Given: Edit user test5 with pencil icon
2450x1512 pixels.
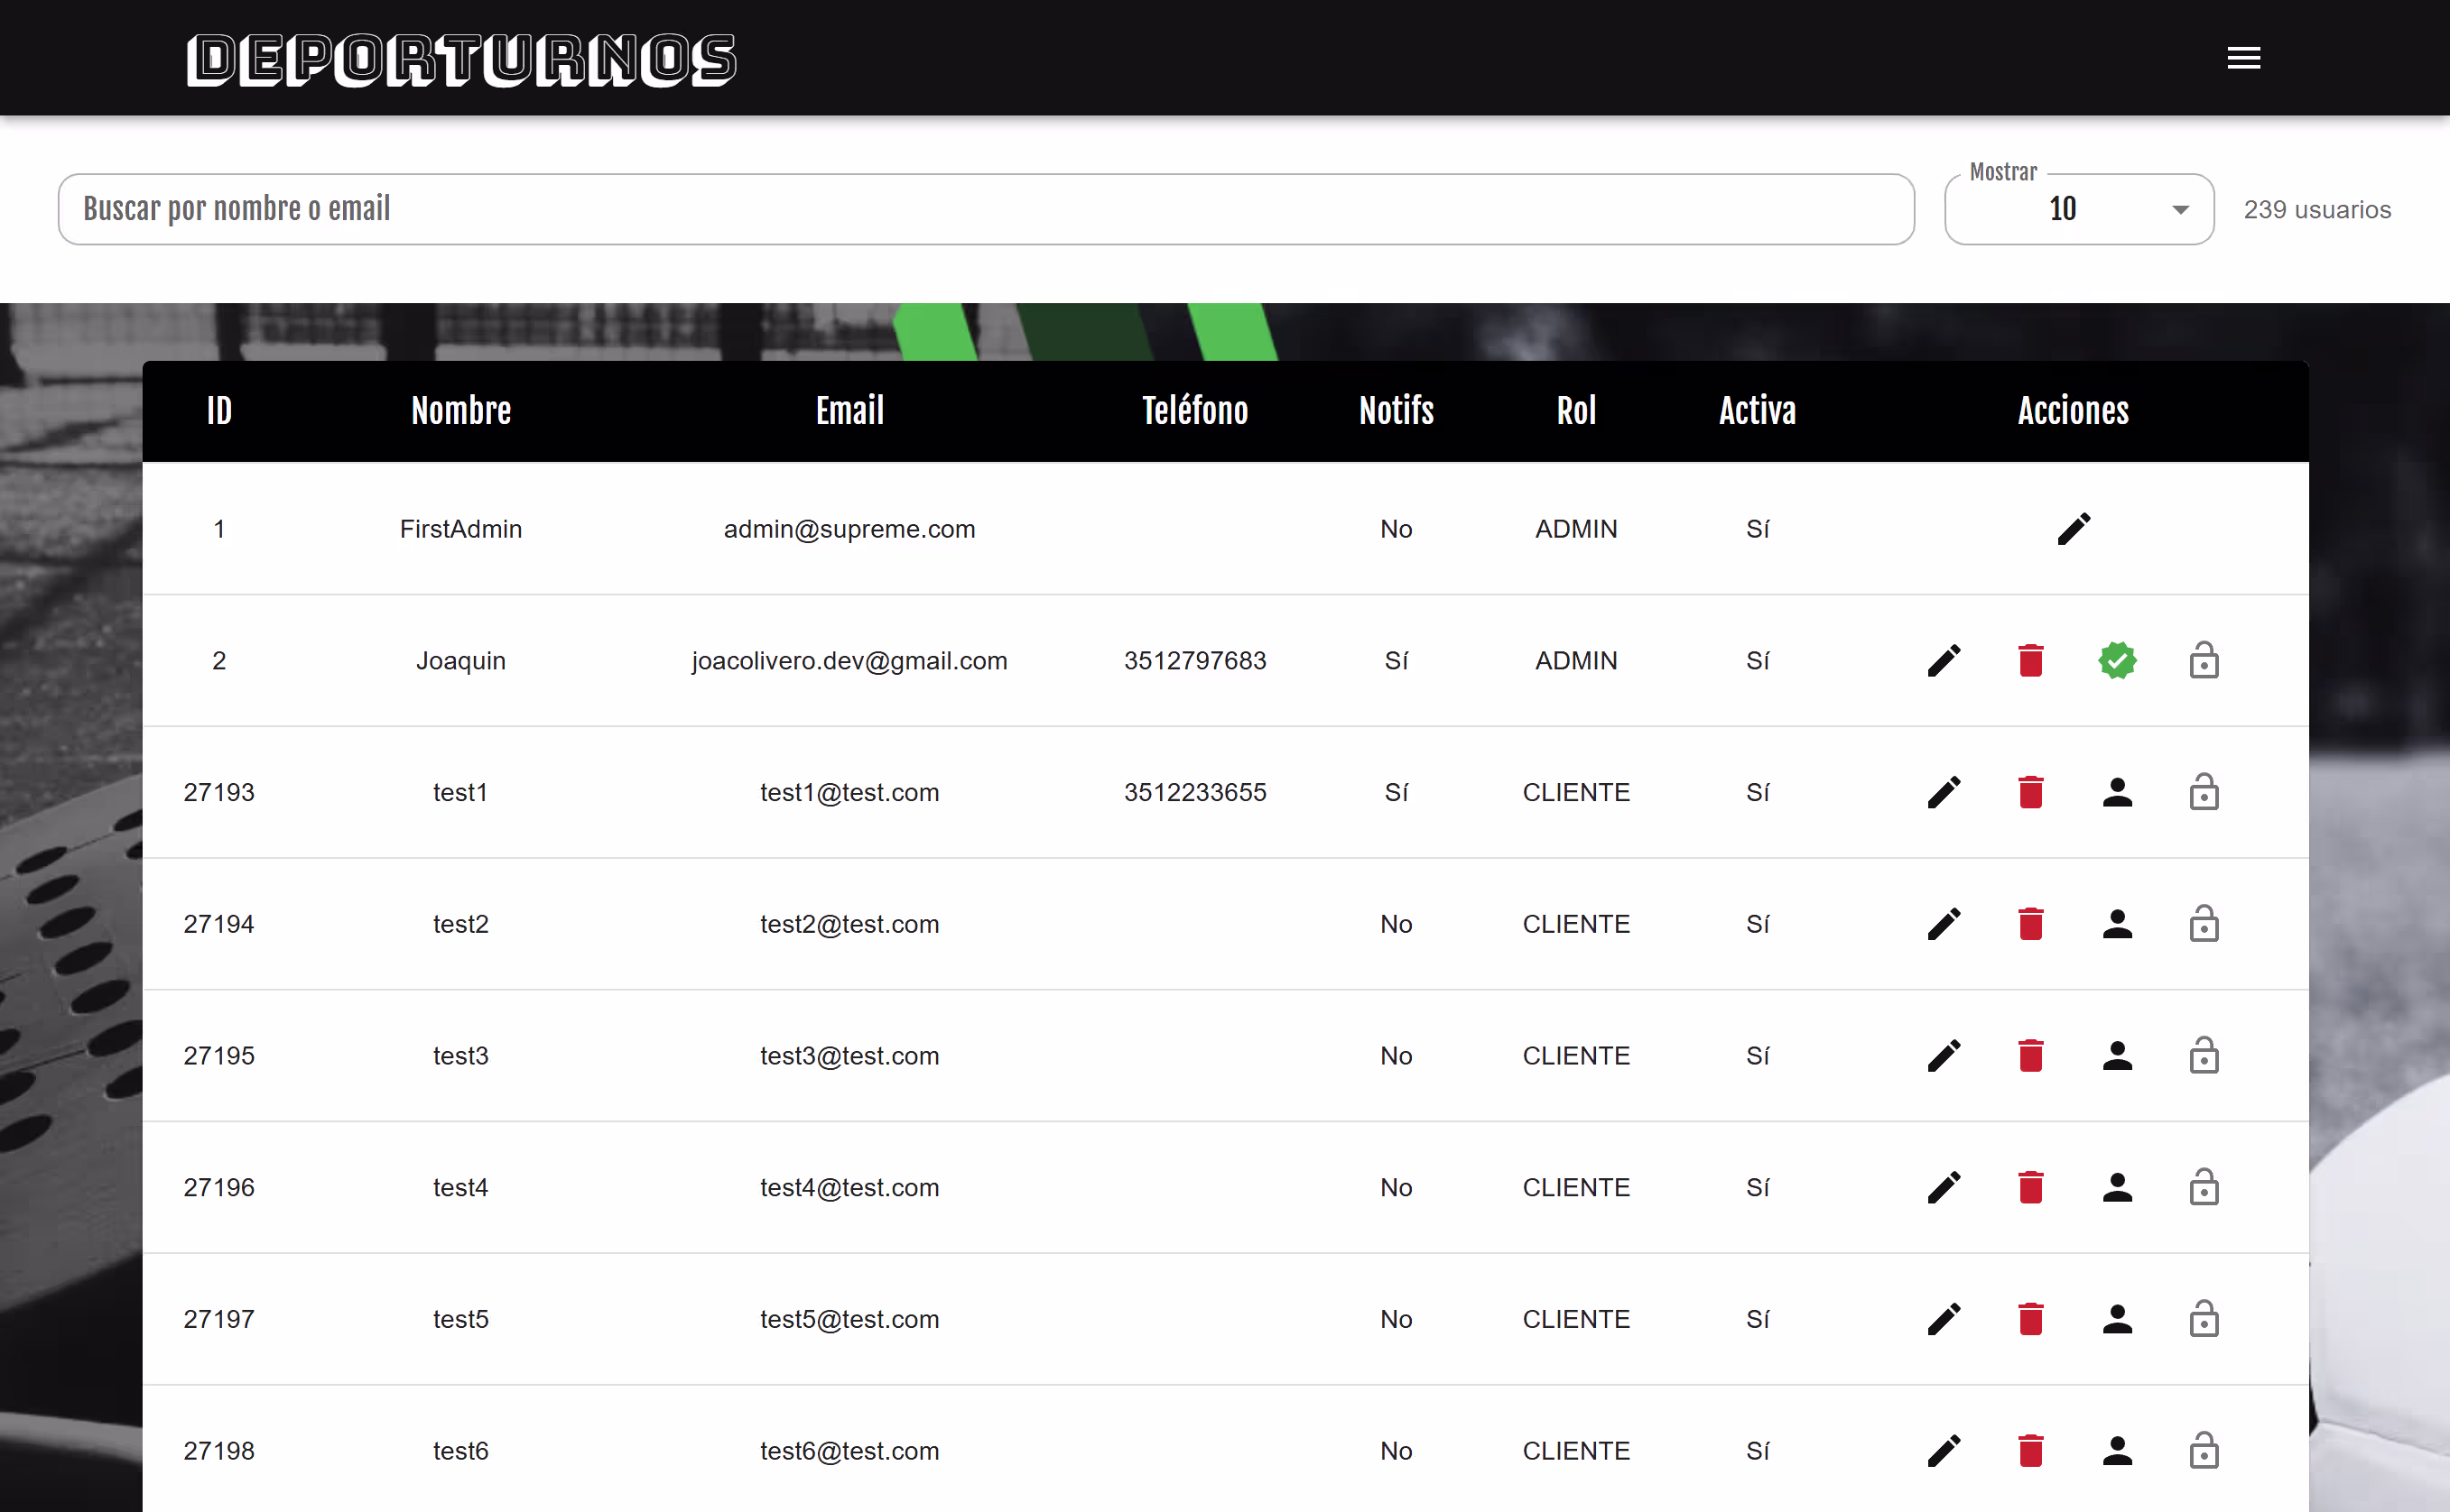Looking at the screenshot, I should [1944, 1319].
